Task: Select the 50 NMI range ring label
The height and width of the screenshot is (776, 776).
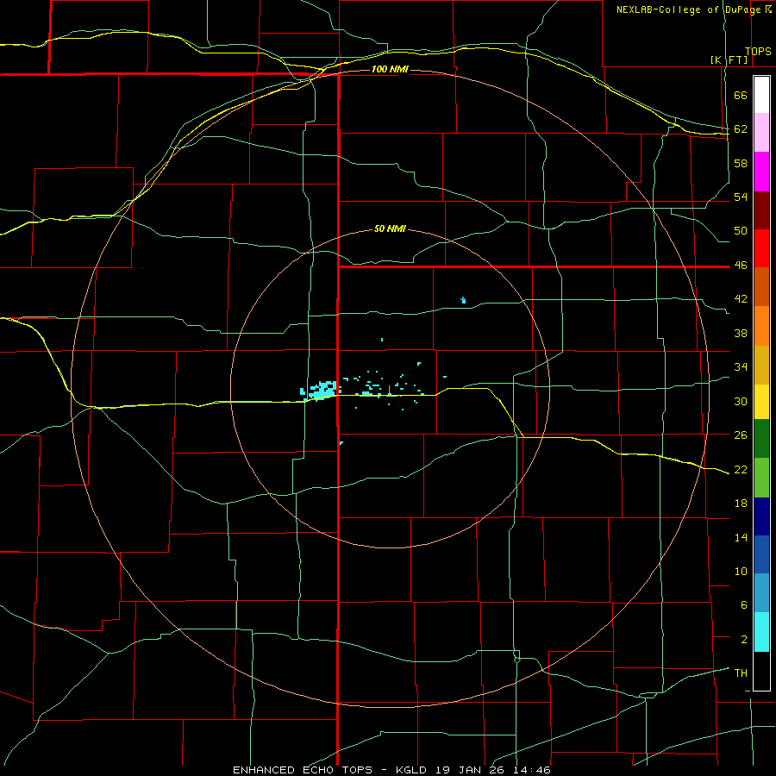Action: [390, 228]
